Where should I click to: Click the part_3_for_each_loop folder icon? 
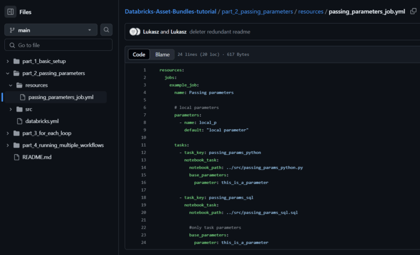click(x=16, y=134)
